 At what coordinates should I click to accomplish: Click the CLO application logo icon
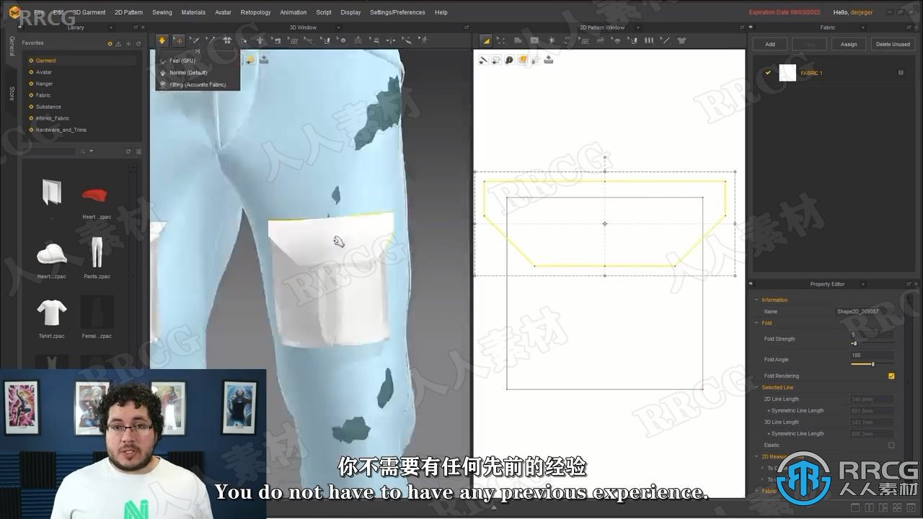[x=14, y=12]
